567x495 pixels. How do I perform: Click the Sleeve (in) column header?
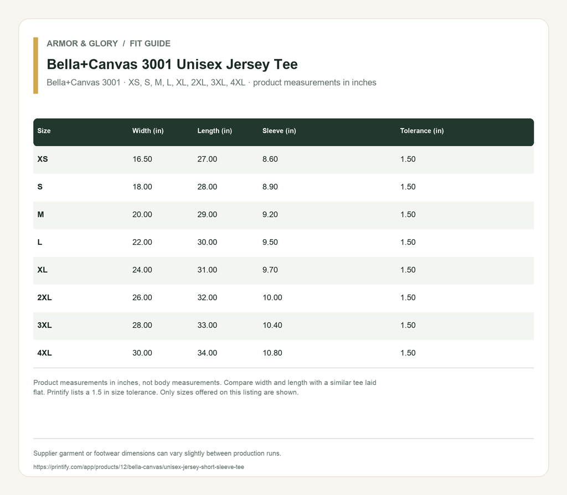point(279,131)
